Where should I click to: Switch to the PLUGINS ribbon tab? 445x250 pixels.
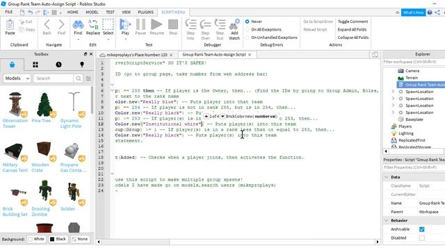[x=145, y=12]
